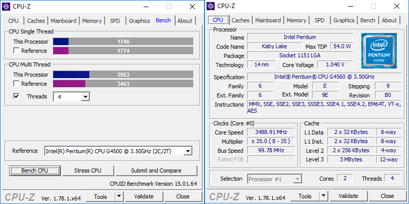Viewport: 409px width, 204px height.
Task: Click the Bus Speed value 99.78 MHz
Action: coord(271,150)
